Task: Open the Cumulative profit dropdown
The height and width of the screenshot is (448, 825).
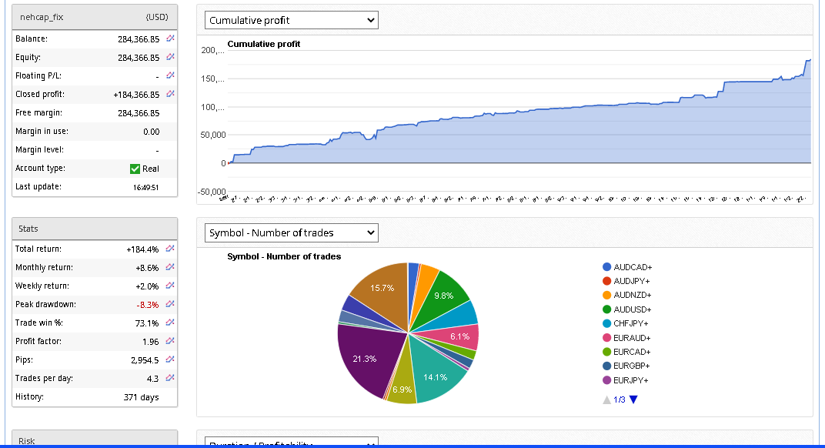Action: (x=292, y=20)
